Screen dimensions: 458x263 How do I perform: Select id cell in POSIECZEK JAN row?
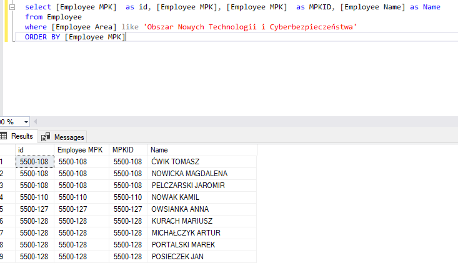[x=35, y=257]
